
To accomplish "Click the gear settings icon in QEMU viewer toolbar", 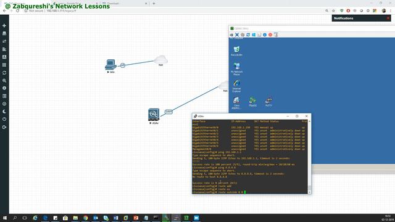I will pyautogui.click(x=243, y=35).
